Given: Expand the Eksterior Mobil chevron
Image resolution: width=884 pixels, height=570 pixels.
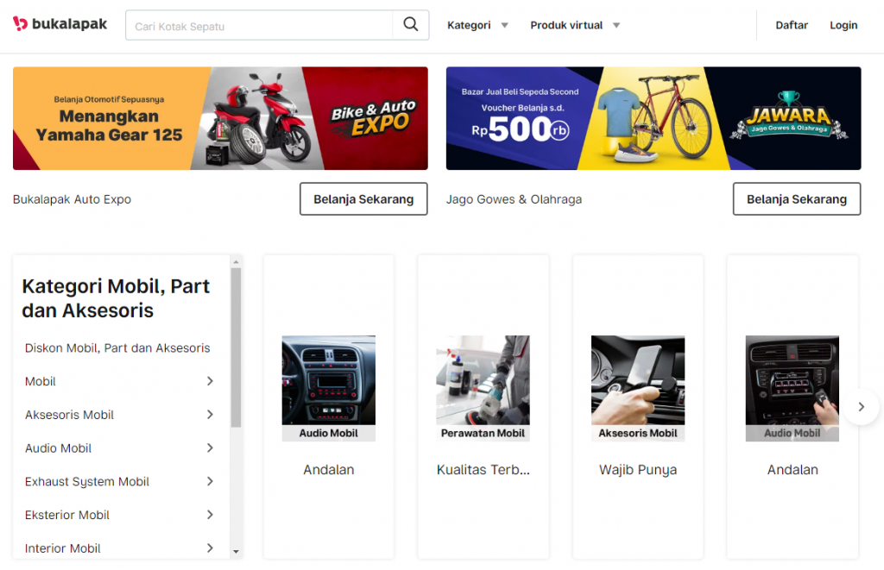Looking at the screenshot, I should (210, 514).
